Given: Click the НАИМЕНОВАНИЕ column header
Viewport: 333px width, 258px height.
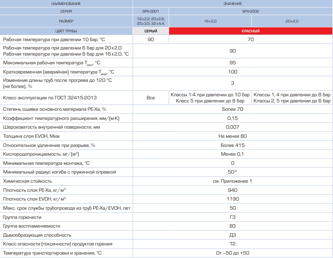Looking at the screenshot, I should 66,3.
